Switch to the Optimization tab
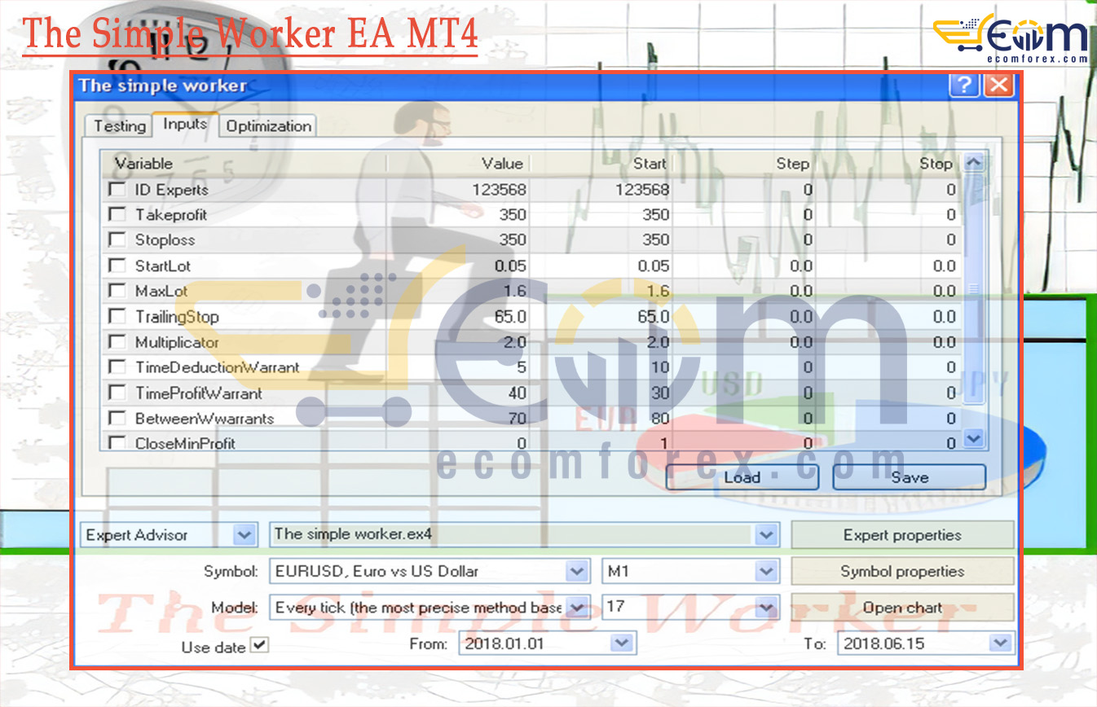 (x=268, y=126)
